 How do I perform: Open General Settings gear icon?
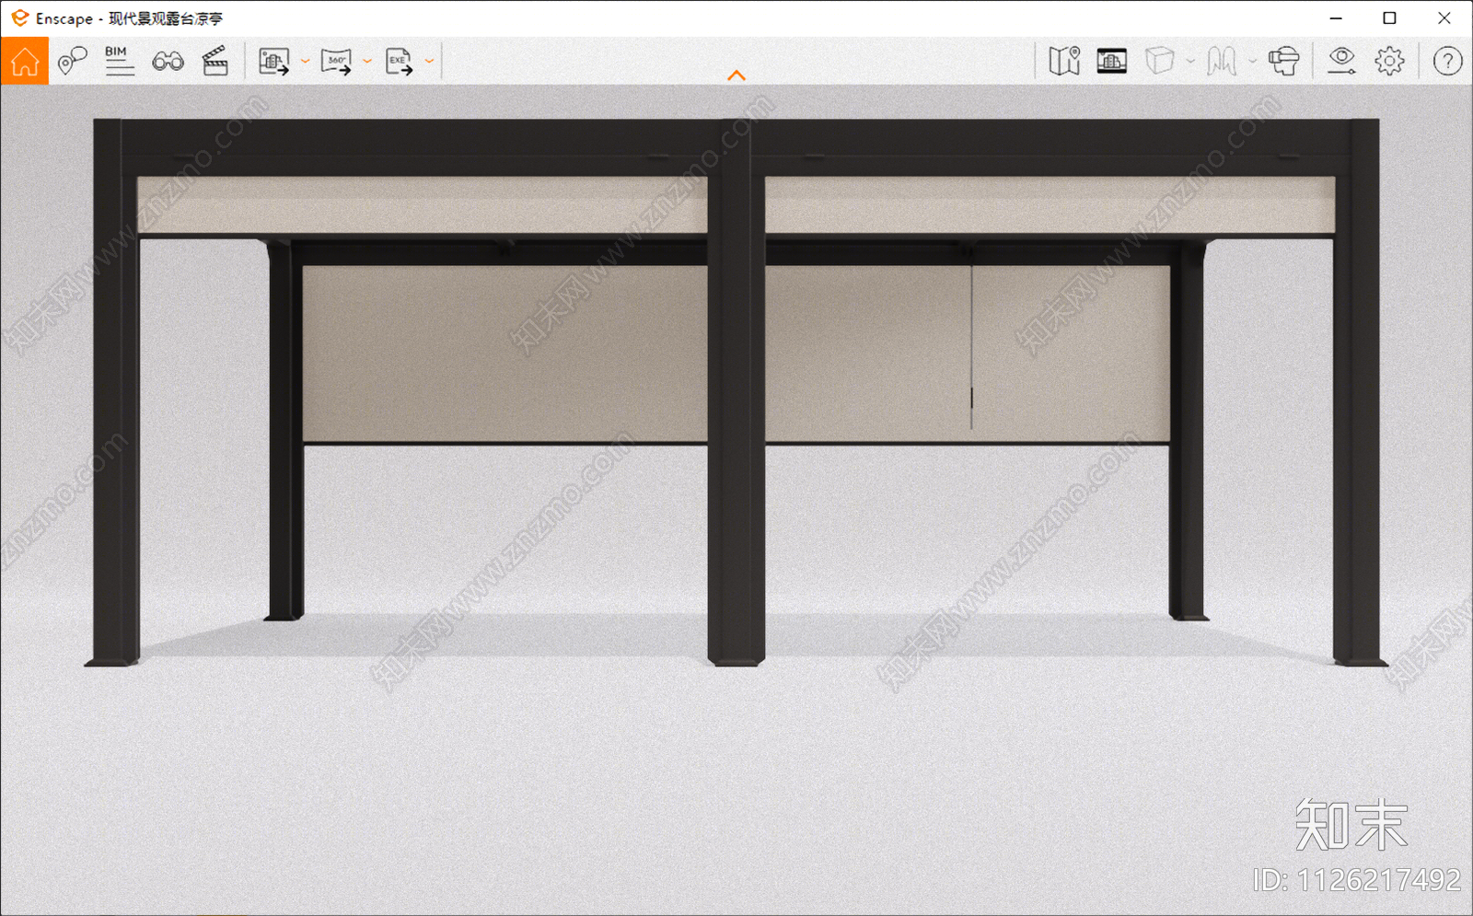coord(1389,61)
